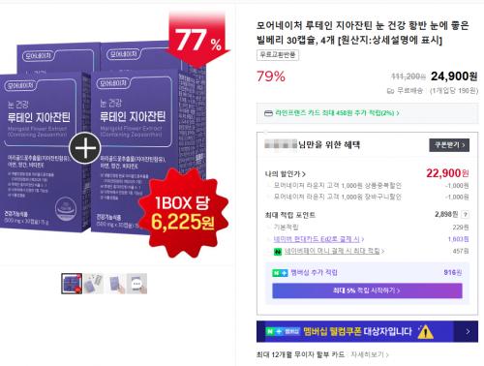Expand the 나의 할인가 details chevron
This screenshot has height=366, width=484.
[x=304, y=174]
